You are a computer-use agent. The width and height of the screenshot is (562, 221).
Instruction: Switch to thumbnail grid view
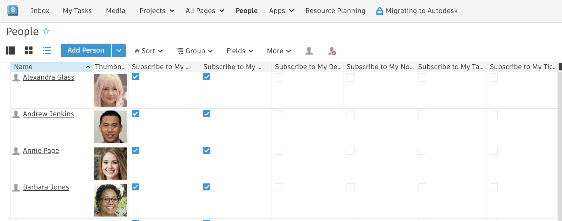pos(29,51)
